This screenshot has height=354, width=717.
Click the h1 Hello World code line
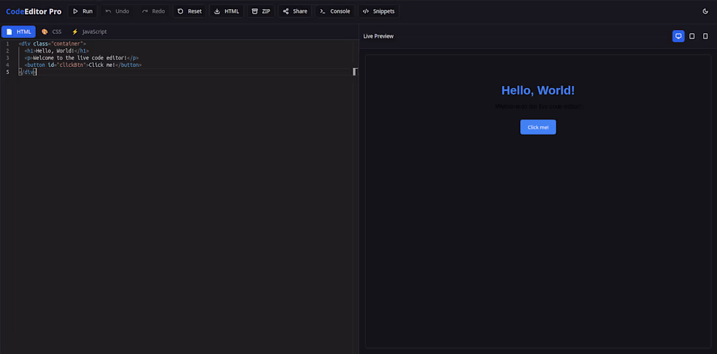[57, 51]
